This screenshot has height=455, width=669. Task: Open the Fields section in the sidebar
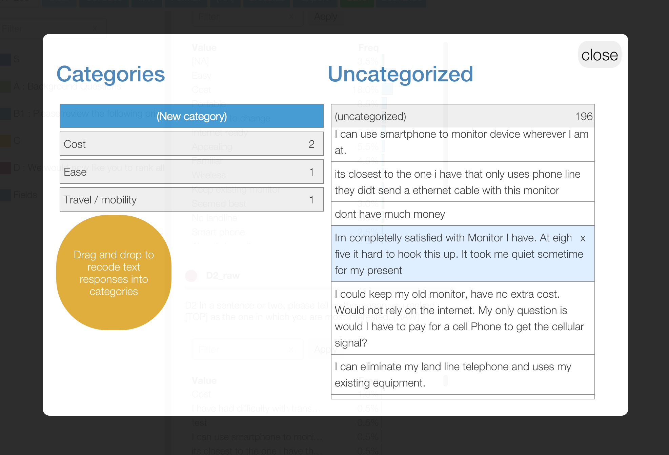coord(25,195)
